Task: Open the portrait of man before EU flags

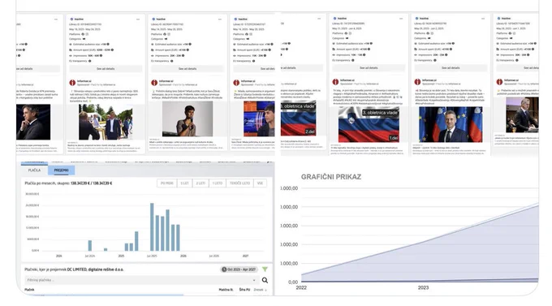Action: coord(451,125)
